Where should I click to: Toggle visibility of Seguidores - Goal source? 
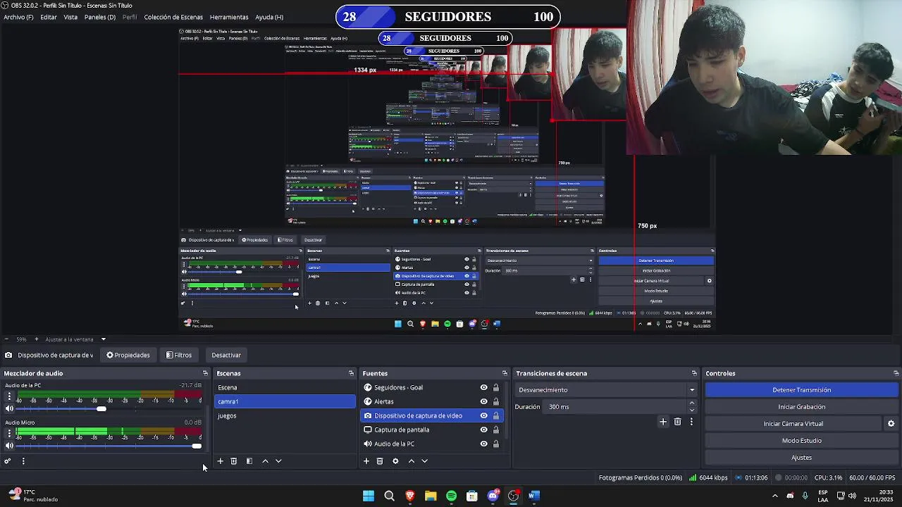[483, 387]
